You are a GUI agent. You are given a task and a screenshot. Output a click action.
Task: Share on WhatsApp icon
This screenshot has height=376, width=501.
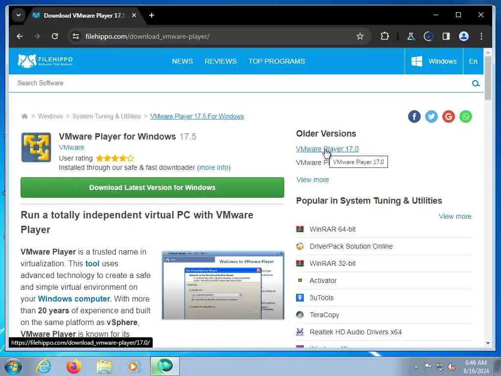[466, 117]
